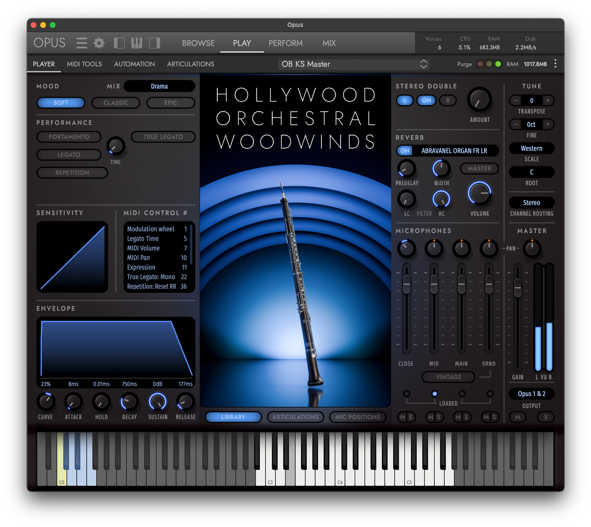Click the CLOSE microphone volume fader
The image size is (591, 527).
click(406, 284)
